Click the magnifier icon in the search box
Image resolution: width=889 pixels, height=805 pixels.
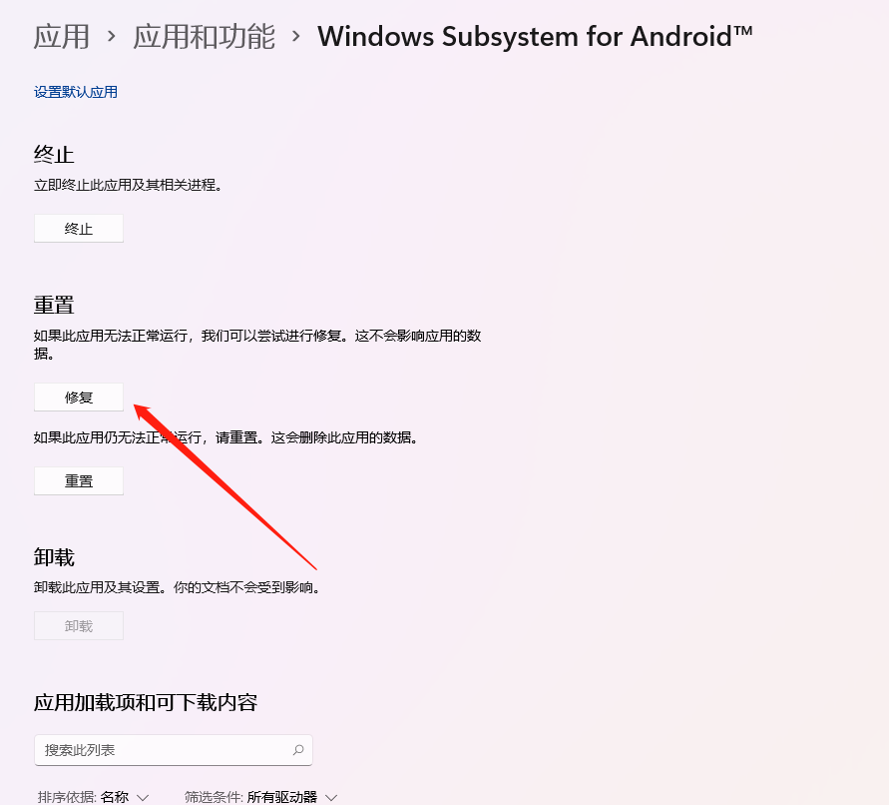tap(298, 750)
